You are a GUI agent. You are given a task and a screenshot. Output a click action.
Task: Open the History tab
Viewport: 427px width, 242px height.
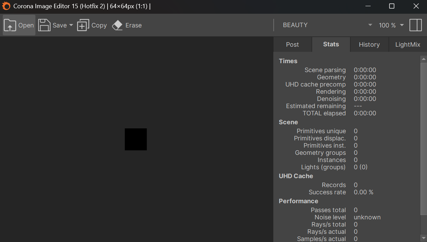tap(369, 45)
